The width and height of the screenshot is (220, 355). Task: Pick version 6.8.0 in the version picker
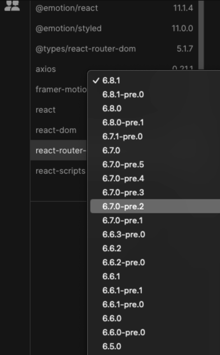(x=111, y=108)
